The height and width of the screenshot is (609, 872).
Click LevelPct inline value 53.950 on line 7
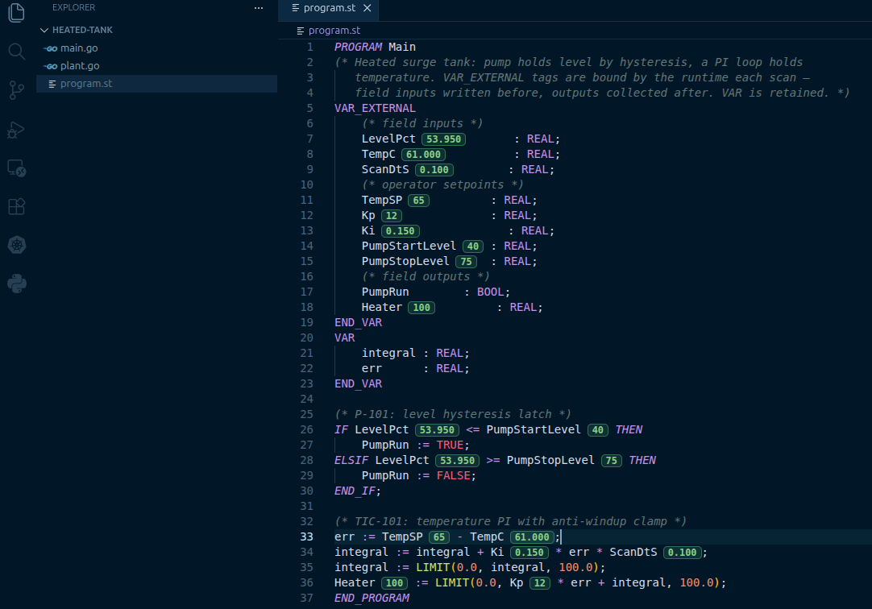(x=444, y=139)
